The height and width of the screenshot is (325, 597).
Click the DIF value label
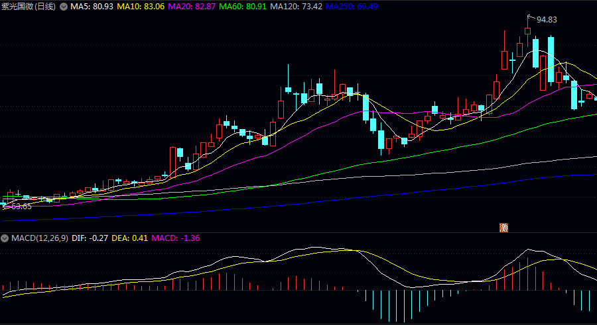[89, 237]
